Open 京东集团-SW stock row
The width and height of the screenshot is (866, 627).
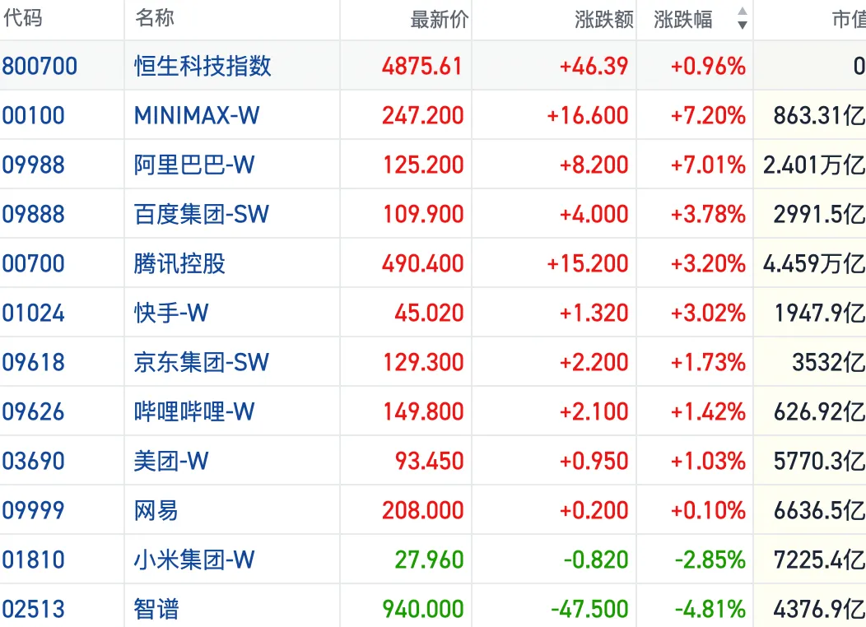[433, 362]
